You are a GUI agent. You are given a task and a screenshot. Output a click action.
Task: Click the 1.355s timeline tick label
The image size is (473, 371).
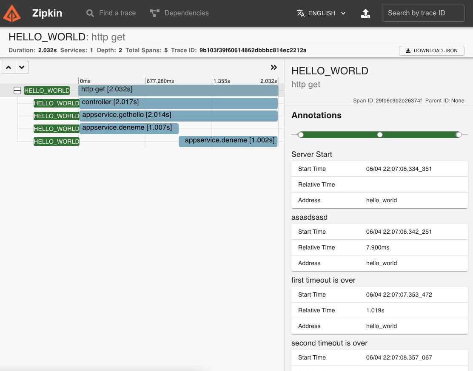222,81
